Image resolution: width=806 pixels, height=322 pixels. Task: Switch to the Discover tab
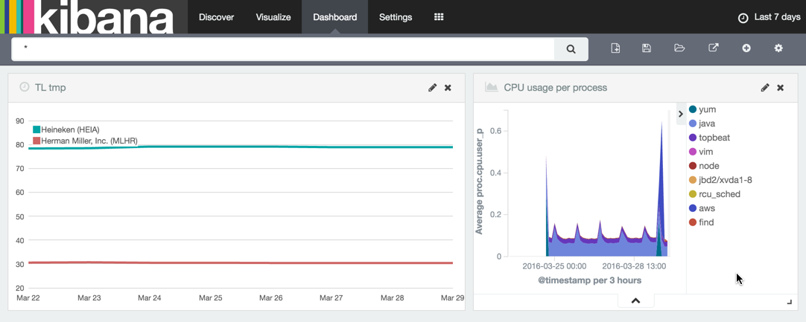pos(216,17)
